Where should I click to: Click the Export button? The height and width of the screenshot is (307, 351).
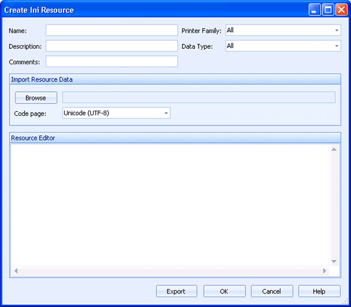point(177,292)
